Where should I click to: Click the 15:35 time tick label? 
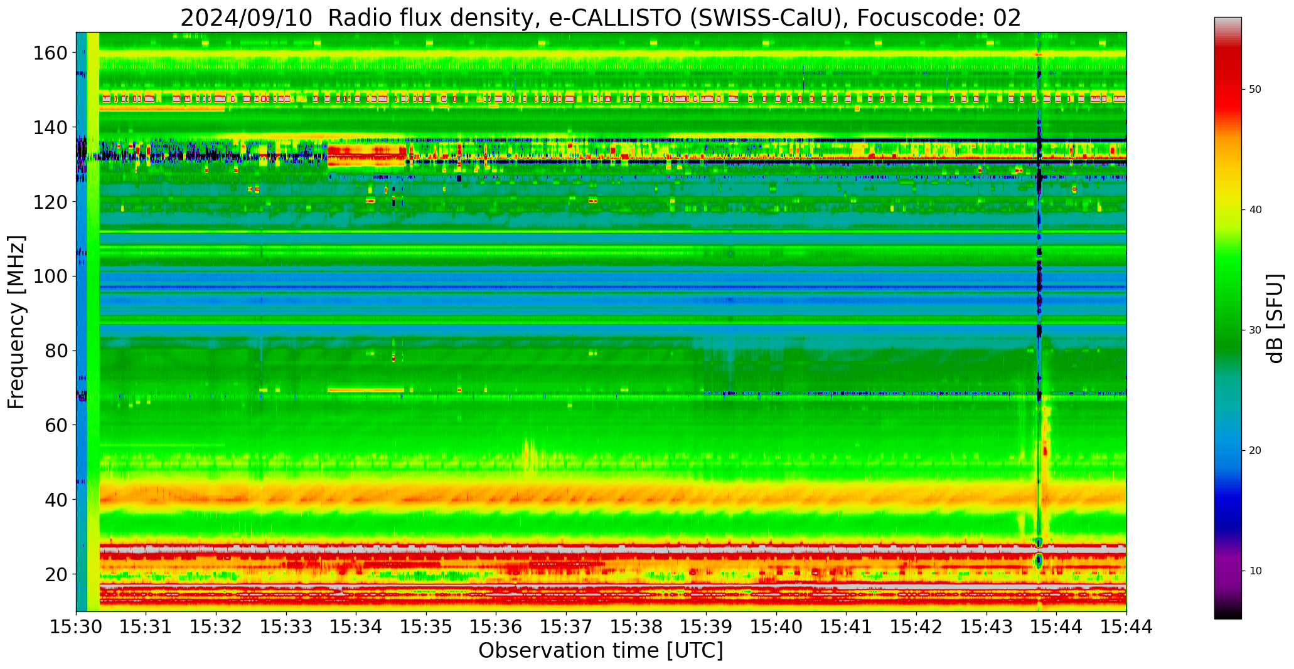(x=427, y=626)
